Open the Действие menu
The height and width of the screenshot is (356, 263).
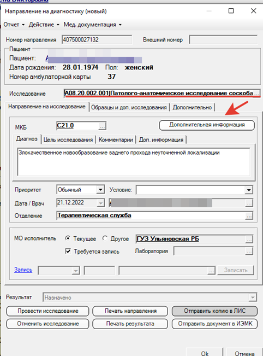tap(44, 25)
